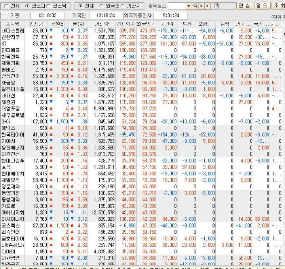Screen dimensions: 285x269
Task: Select the 아시아나항 stock name
Action: 13,219
